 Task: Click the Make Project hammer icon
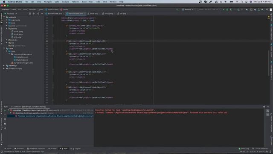[177, 9]
